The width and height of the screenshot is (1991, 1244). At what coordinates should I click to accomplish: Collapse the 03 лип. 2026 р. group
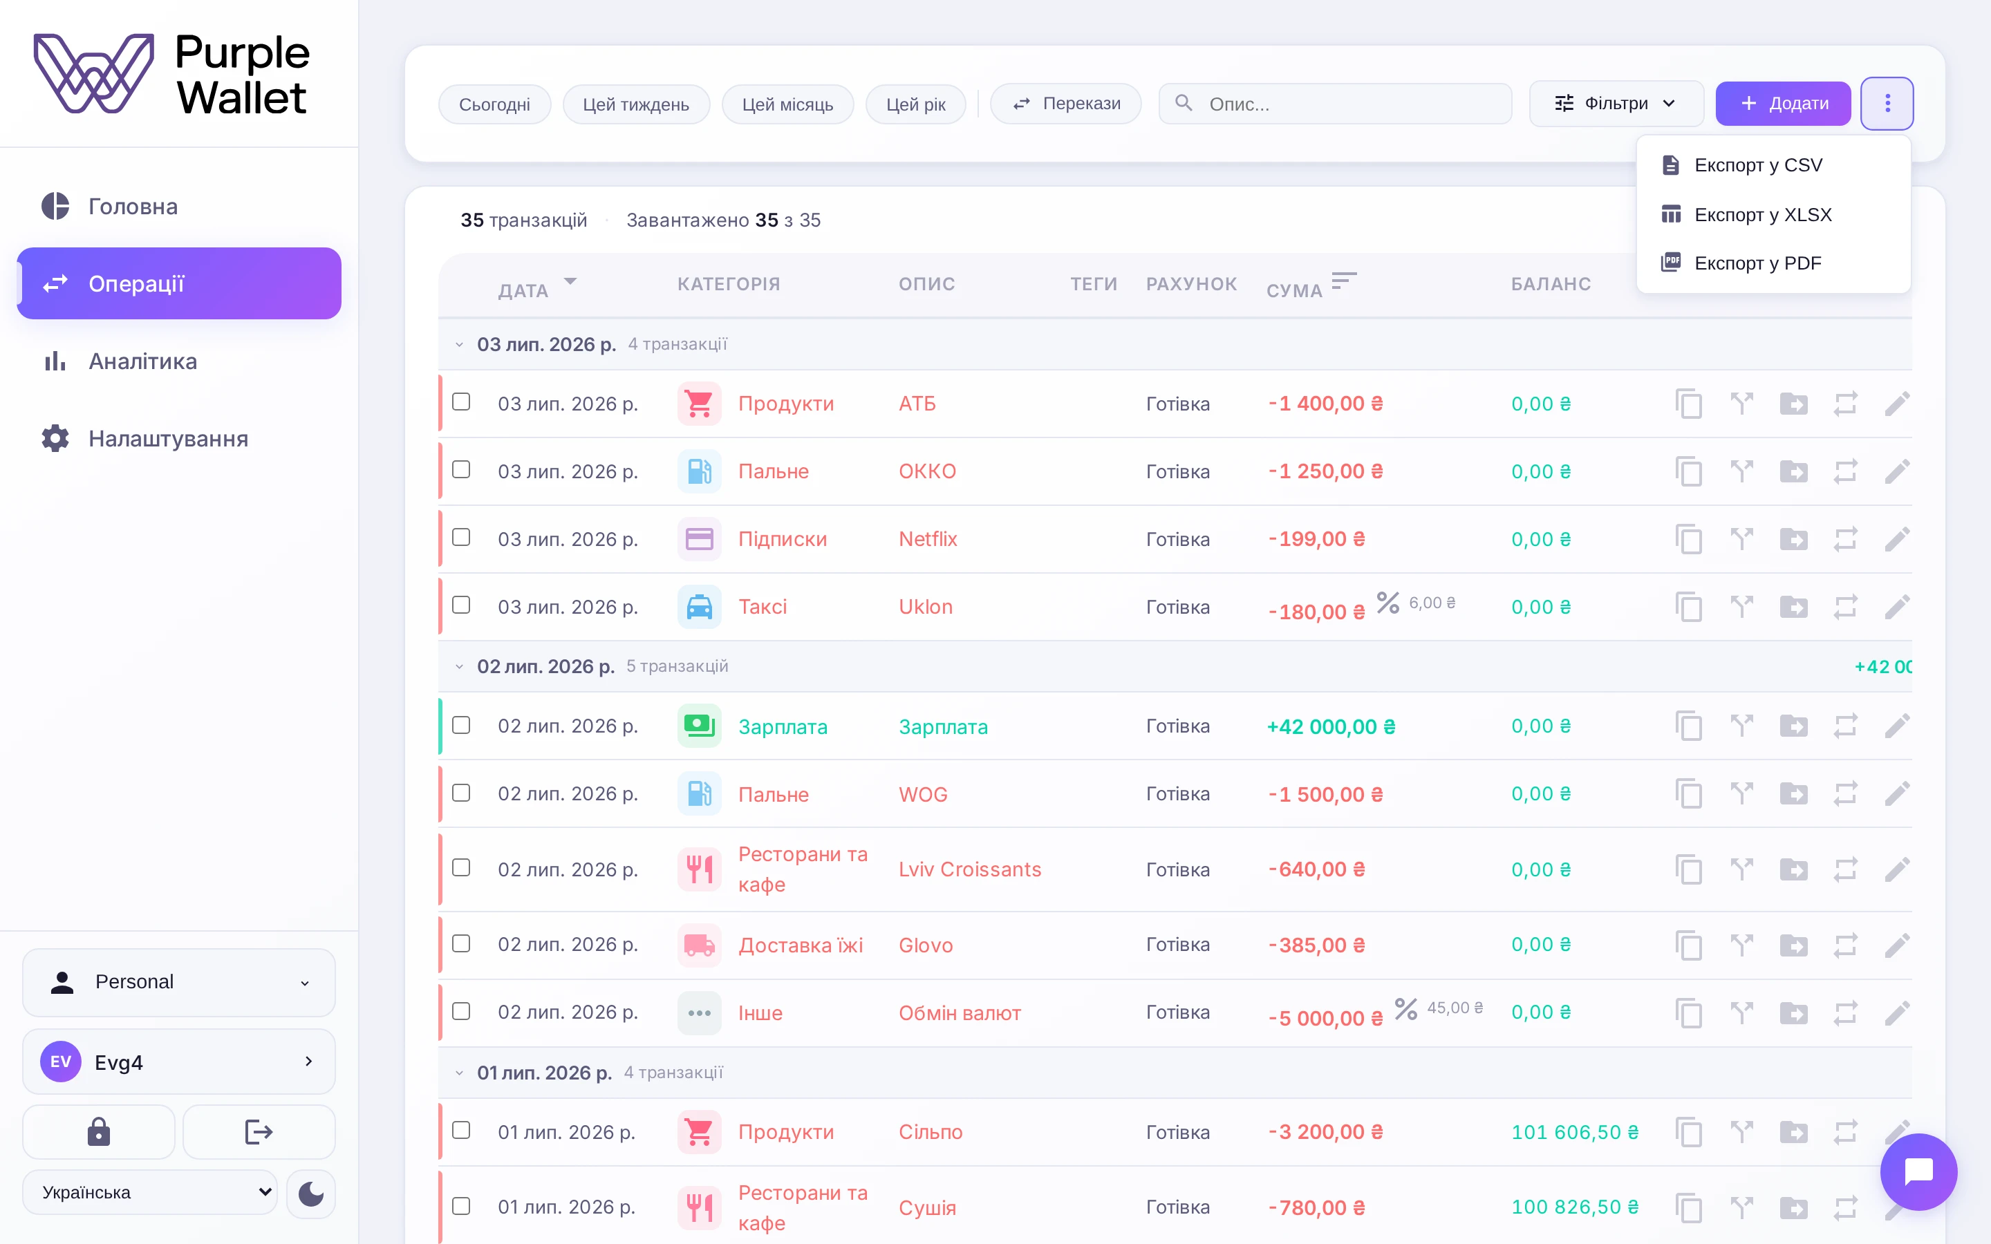click(459, 345)
